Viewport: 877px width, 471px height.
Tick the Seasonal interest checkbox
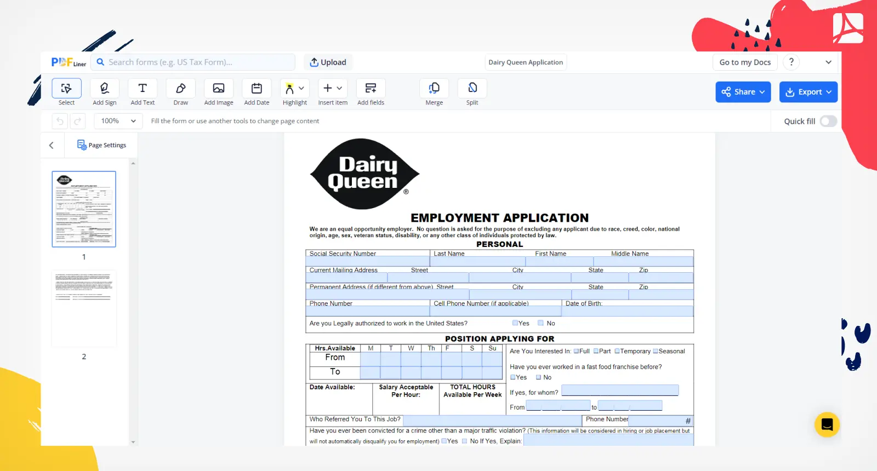656,351
